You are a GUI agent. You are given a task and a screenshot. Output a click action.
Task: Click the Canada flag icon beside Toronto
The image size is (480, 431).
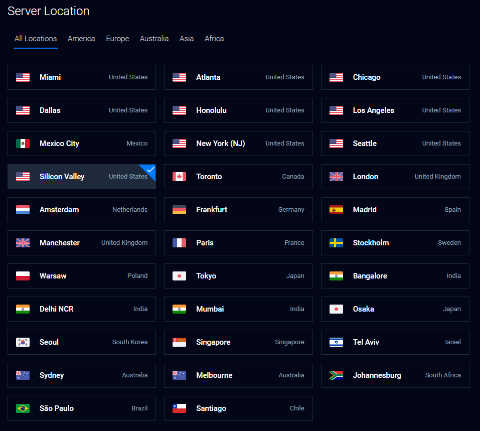click(x=179, y=177)
